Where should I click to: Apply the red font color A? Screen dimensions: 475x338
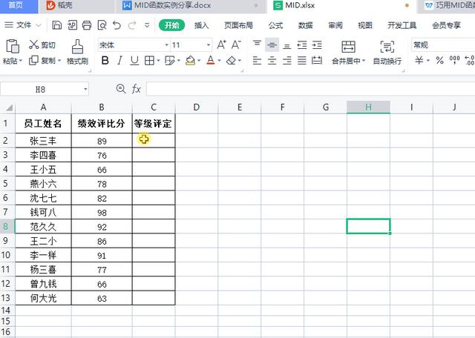pyautogui.click(x=211, y=61)
